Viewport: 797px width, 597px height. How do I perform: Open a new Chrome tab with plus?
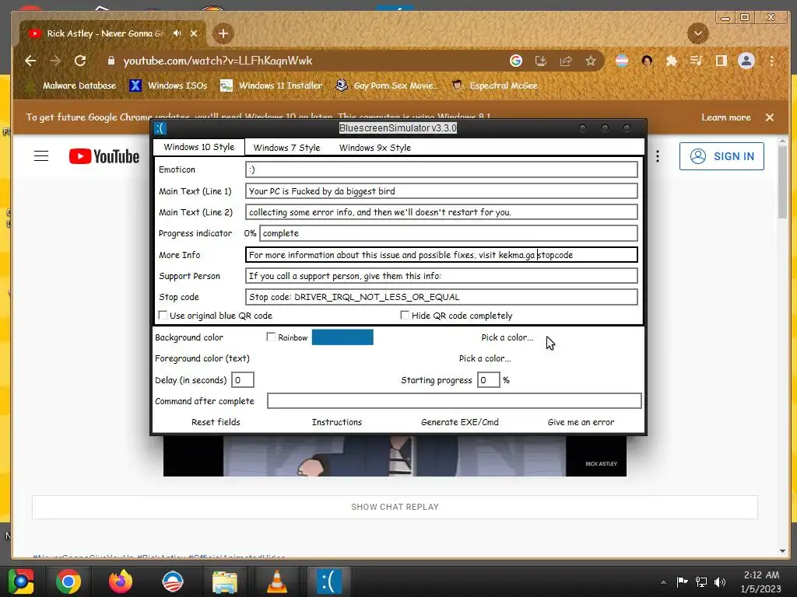[x=223, y=33]
